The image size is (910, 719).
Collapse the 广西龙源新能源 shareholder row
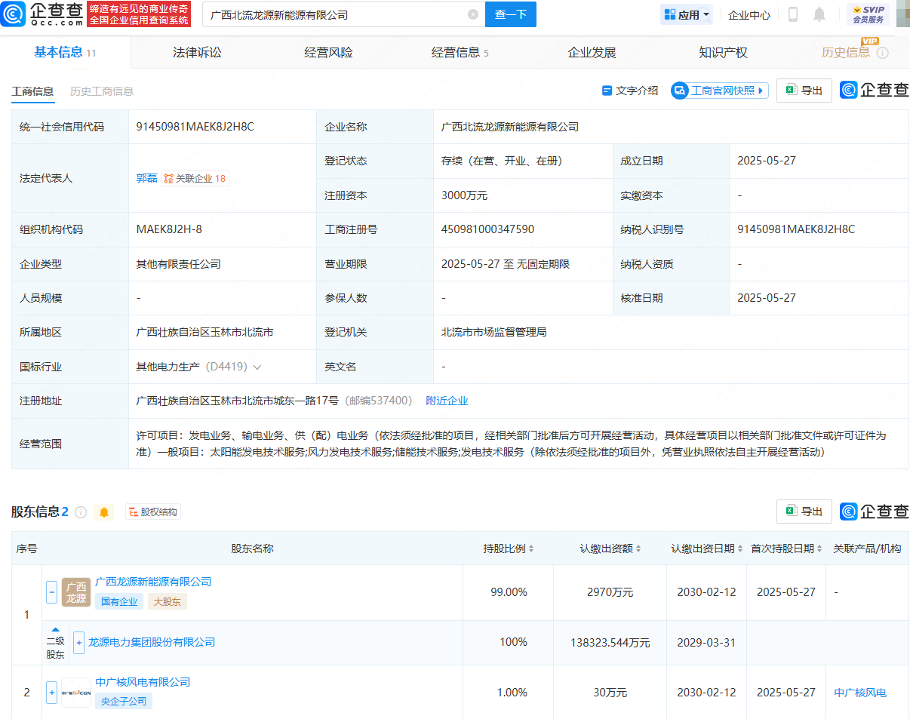point(52,592)
